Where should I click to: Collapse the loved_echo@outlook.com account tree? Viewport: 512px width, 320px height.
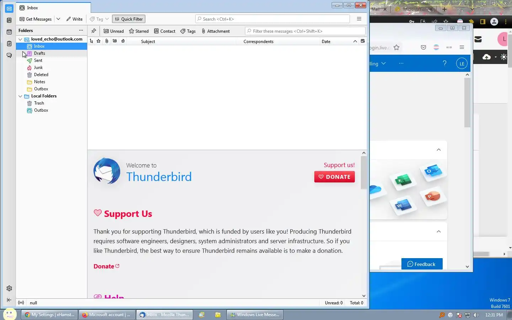click(x=20, y=39)
